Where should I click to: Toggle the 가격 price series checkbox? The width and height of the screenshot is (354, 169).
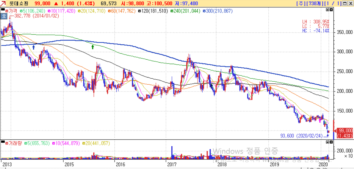(7, 11)
